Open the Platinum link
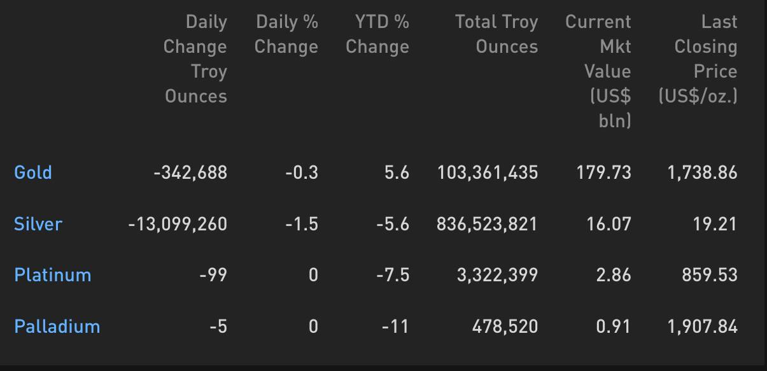The height and width of the screenshot is (371, 767). point(53,275)
